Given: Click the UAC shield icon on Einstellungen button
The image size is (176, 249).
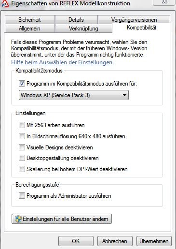Looking at the screenshot, I should pos(18,219).
